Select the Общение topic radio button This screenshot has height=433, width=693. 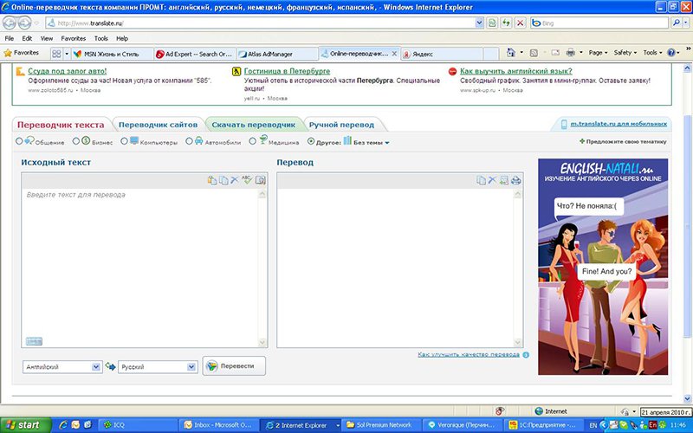pos(19,141)
